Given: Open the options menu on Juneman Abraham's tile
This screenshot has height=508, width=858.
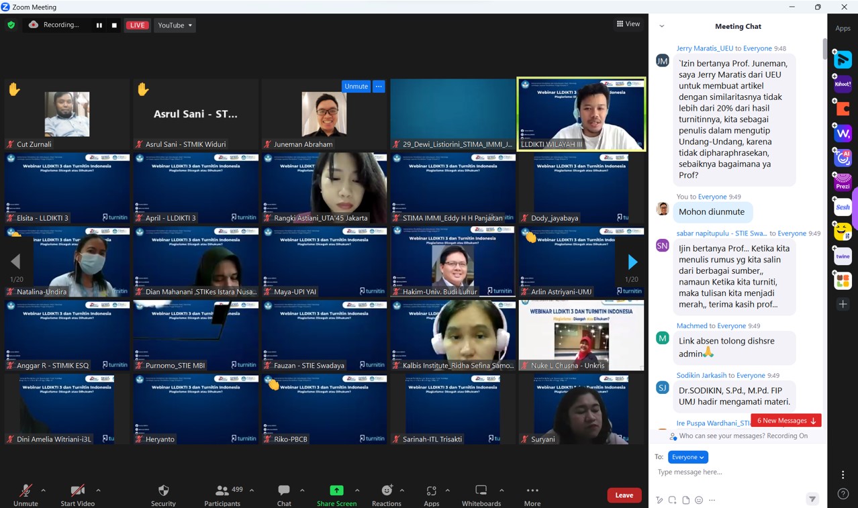Looking at the screenshot, I should pyautogui.click(x=379, y=87).
